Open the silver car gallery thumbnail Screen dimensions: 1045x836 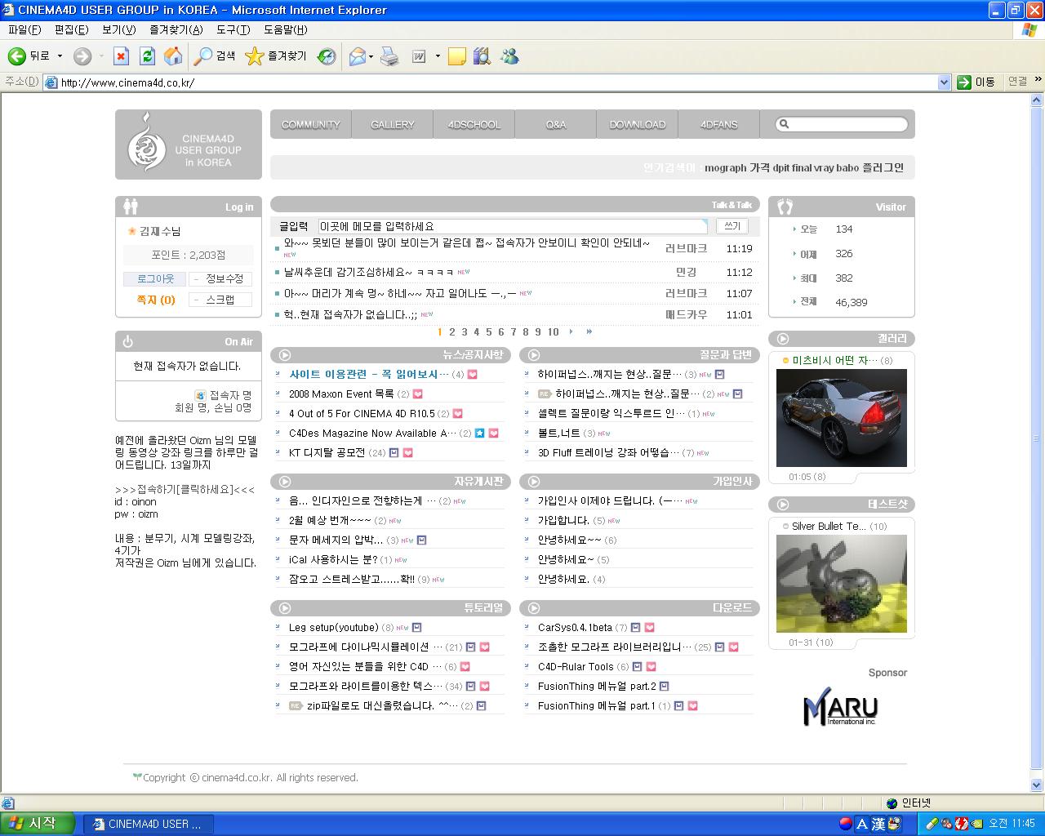[842, 418]
